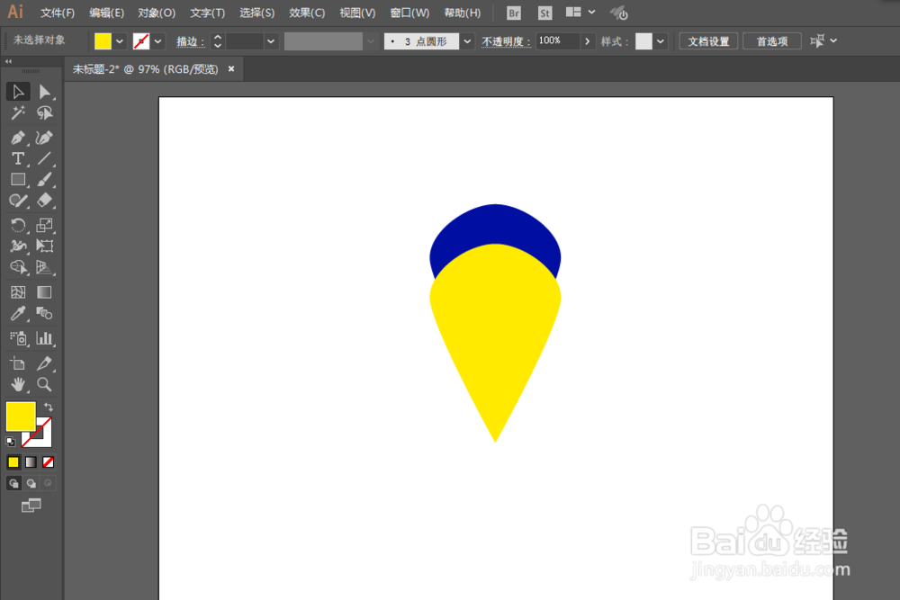Expand the opacity slider arrow

coord(587,41)
